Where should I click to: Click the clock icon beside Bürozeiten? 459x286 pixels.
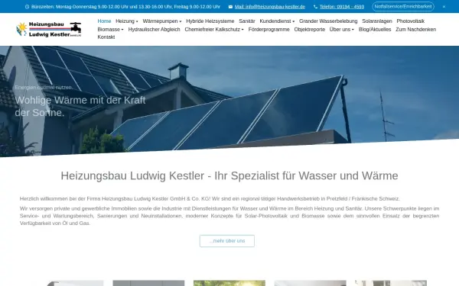click(27, 7)
